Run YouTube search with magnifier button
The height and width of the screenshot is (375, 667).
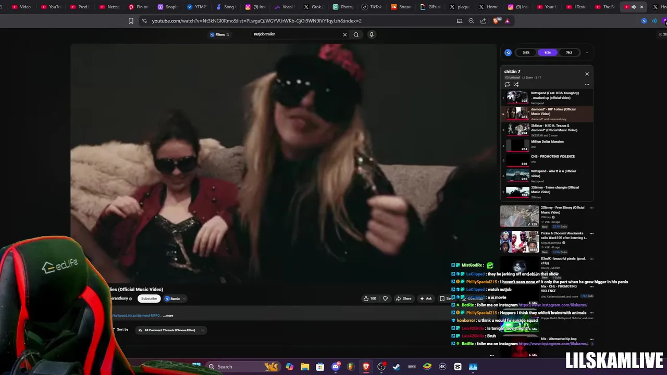pyautogui.click(x=356, y=34)
